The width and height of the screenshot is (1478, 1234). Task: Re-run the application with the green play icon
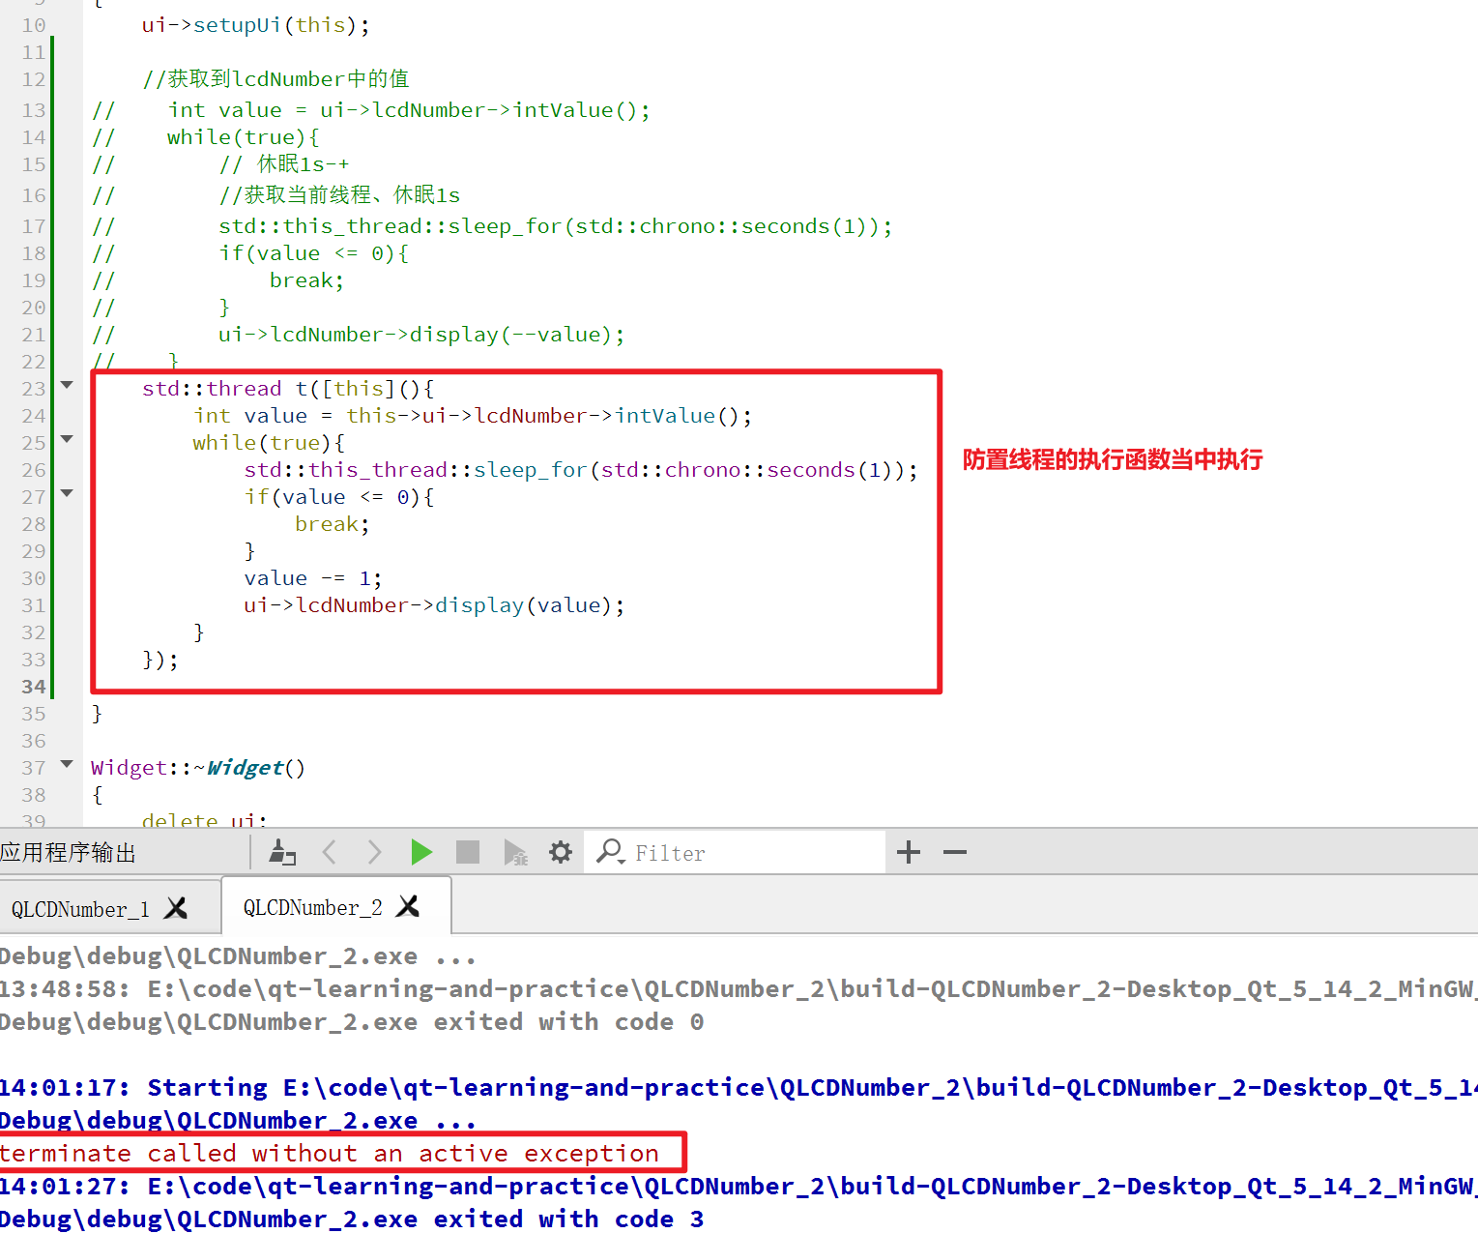pos(420,852)
